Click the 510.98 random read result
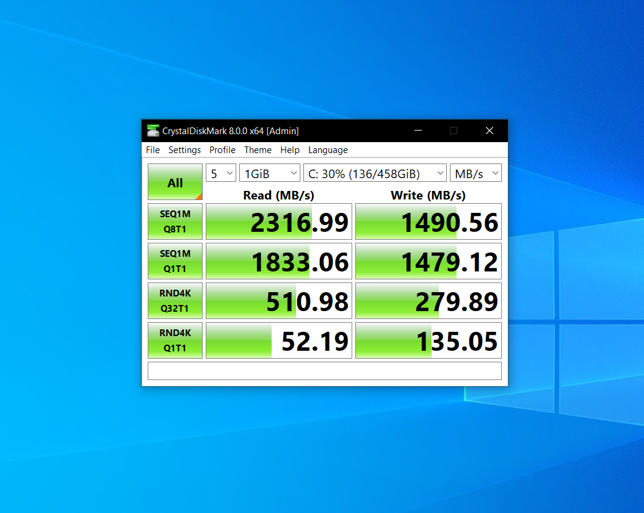 (x=279, y=301)
